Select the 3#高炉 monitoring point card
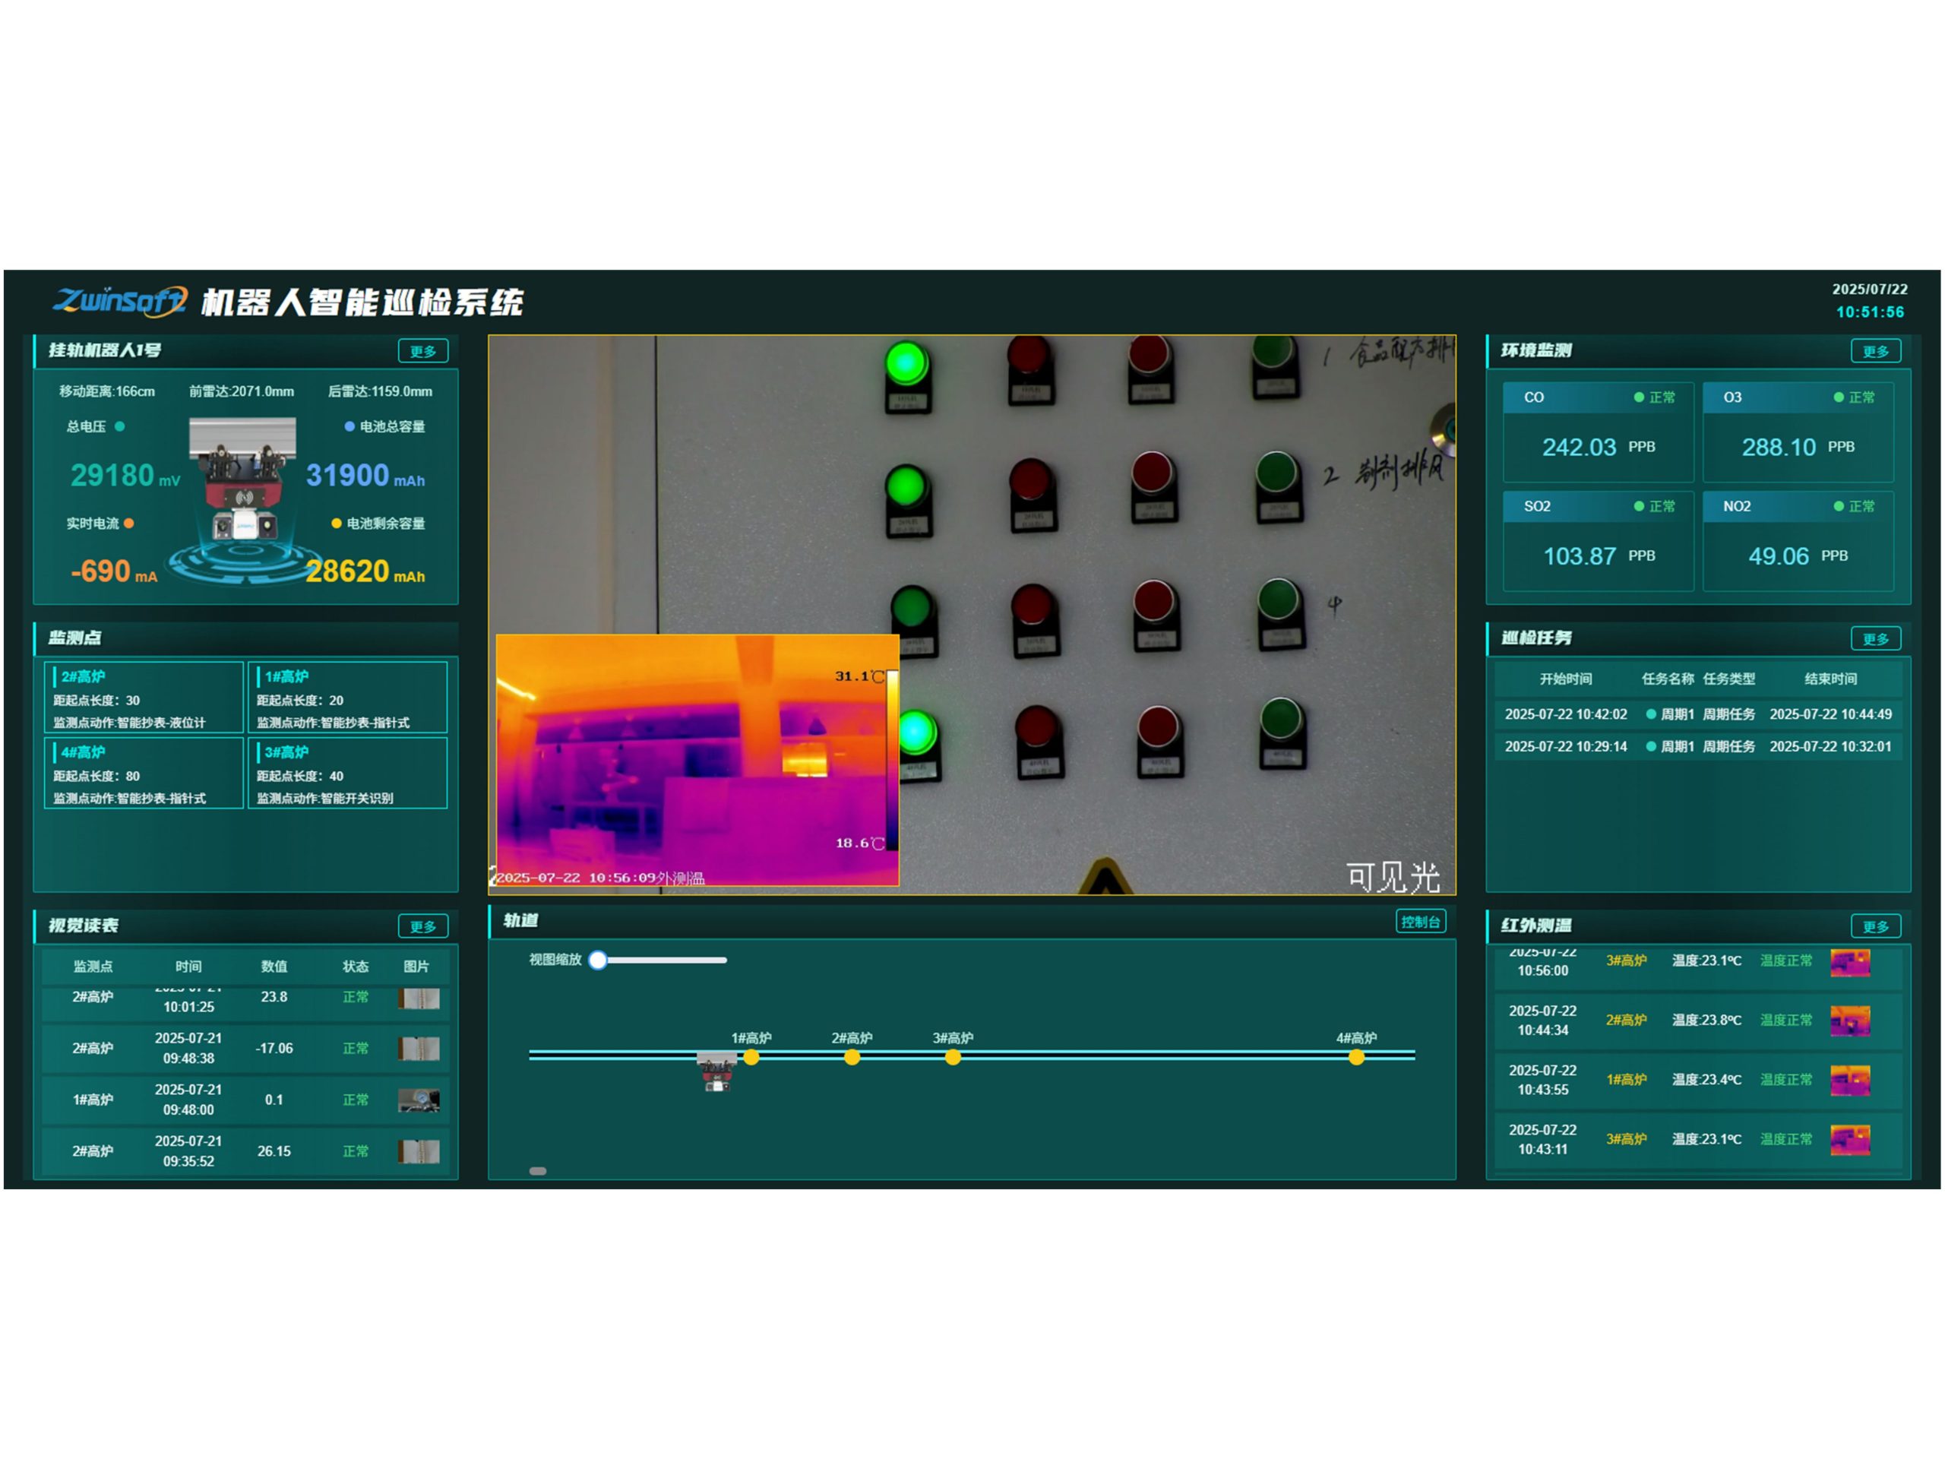Screen dimensions: 1945x1459 pos(347,774)
